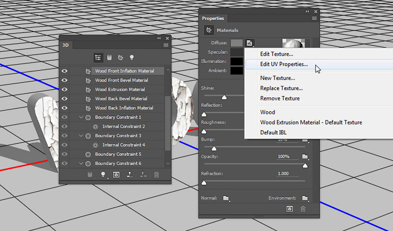Add new light in 3D panel
393x231 pixels.
click(103, 175)
